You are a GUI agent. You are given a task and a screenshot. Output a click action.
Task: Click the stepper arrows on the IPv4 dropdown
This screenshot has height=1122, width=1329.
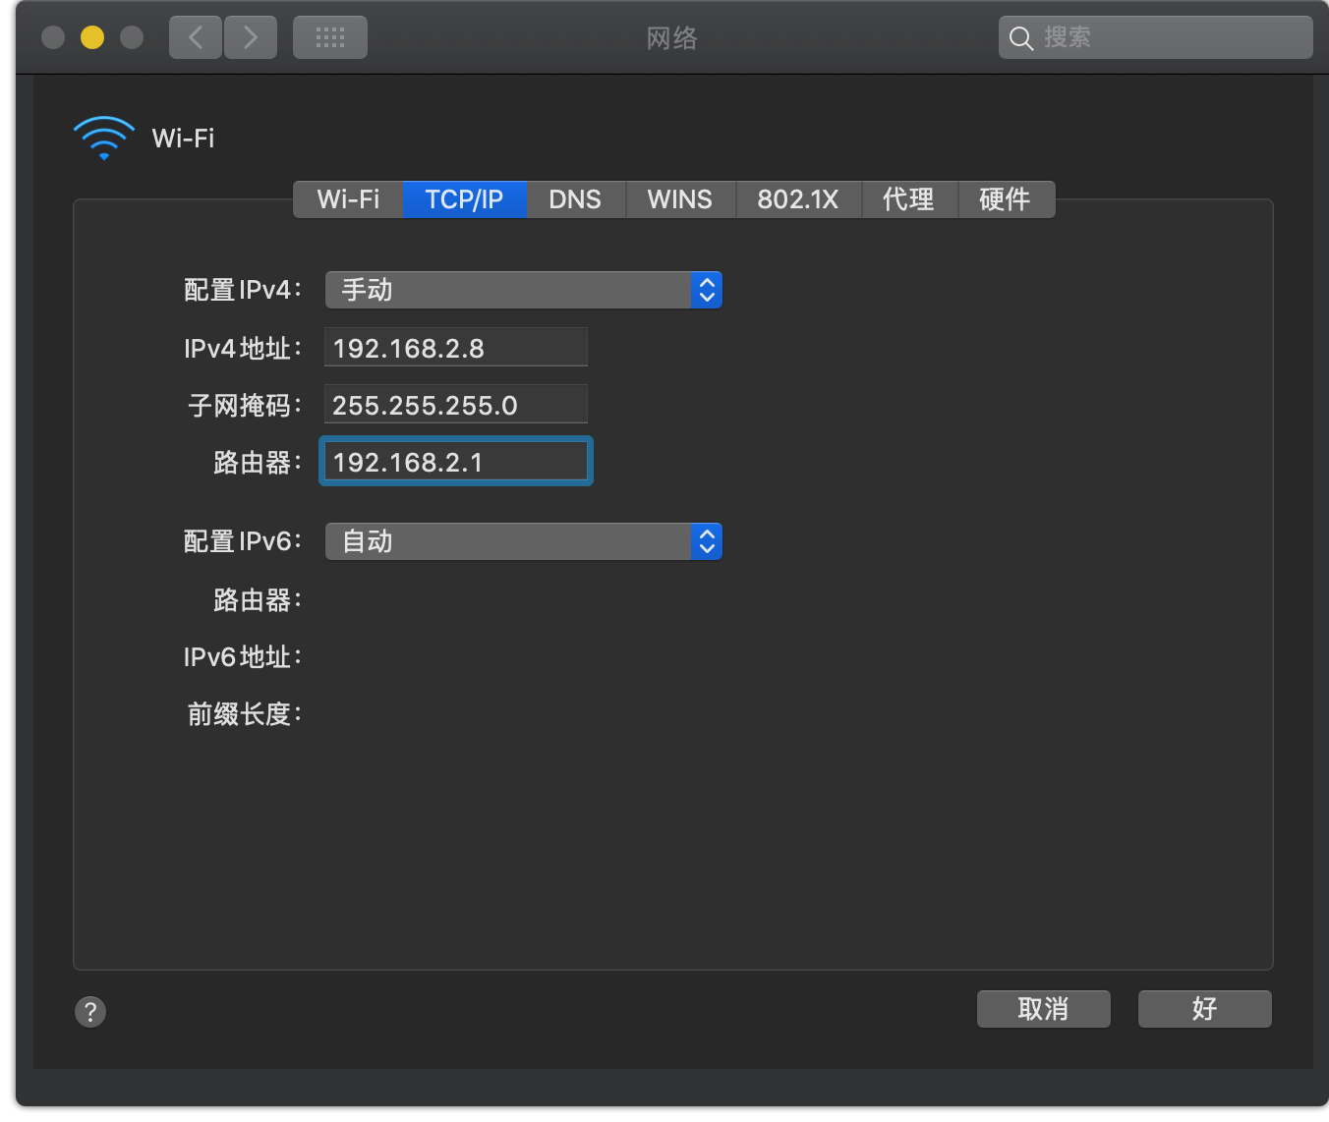[707, 290]
